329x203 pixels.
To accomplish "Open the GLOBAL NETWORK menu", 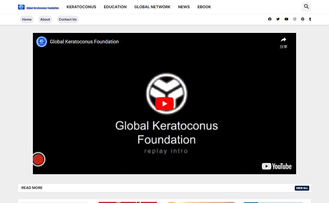I will [152, 7].
